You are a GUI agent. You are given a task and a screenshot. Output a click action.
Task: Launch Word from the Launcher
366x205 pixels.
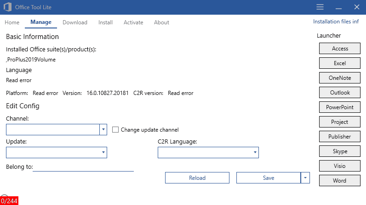[x=340, y=180]
